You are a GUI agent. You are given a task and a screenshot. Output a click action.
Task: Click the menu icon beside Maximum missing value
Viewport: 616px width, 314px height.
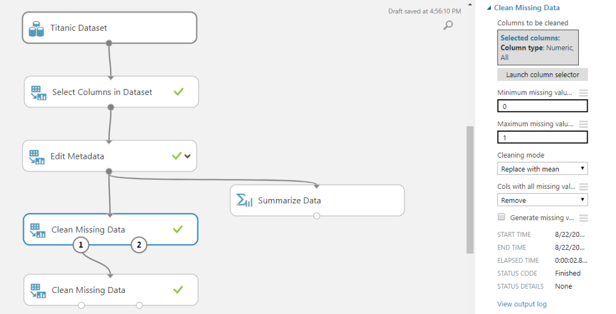[x=584, y=124]
